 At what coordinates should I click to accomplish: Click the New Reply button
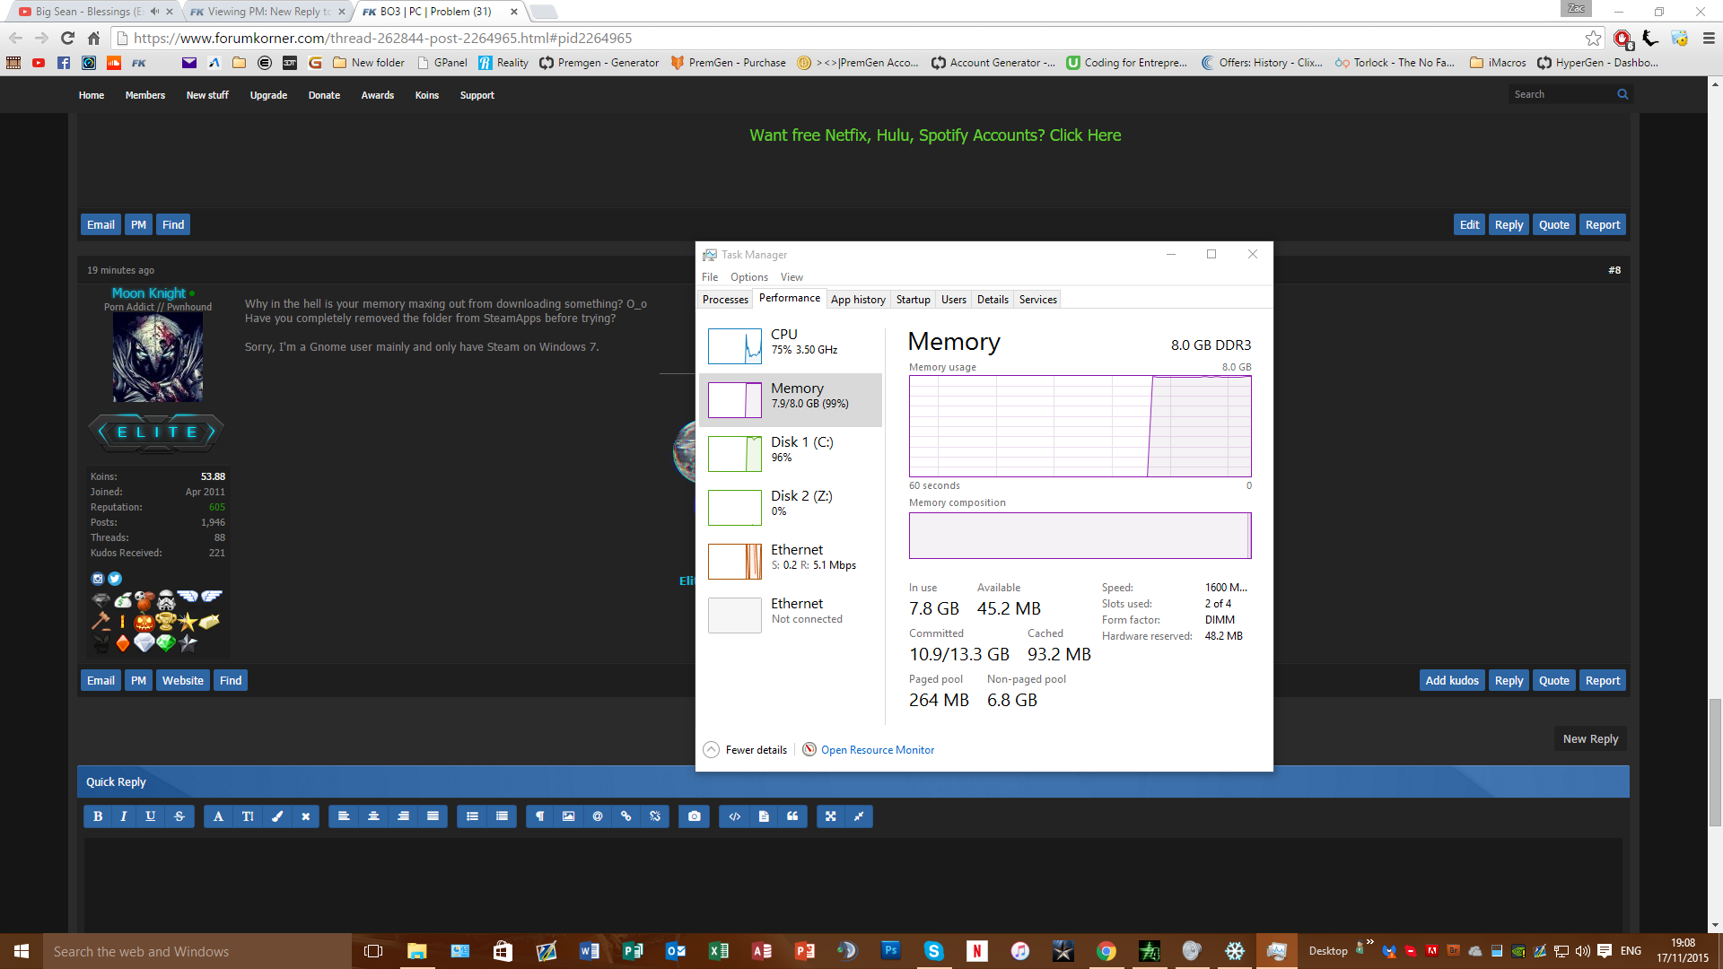(1590, 739)
